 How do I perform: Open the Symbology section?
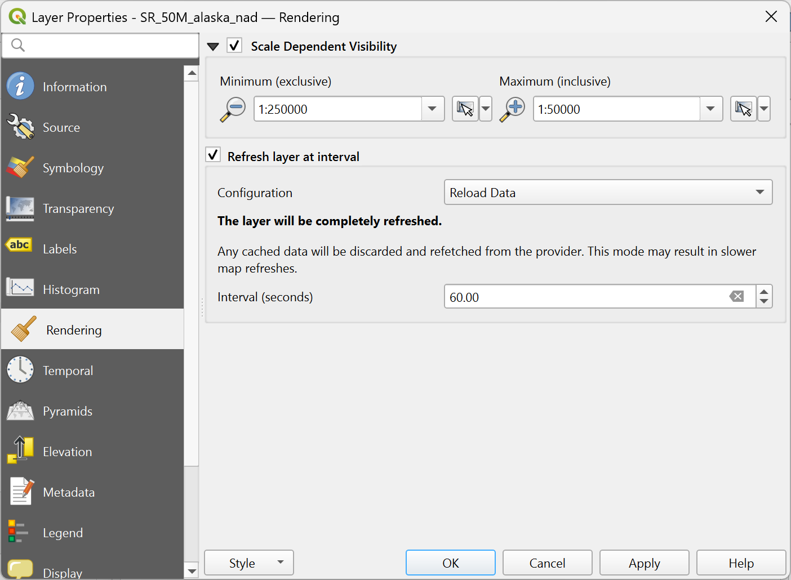pos(73,168)
